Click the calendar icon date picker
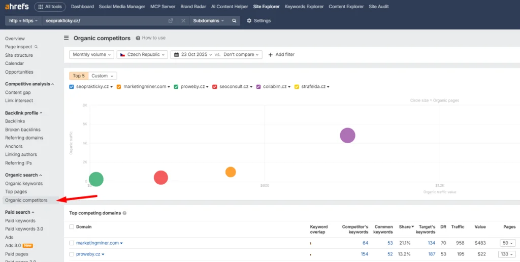Image resolution: width=520 pixels, height=262 pixels. coord(176,54)
